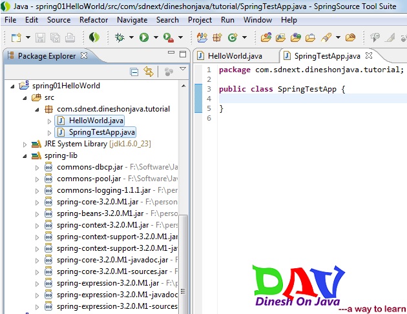Open the Spring dashboard green leaf icon
This screenshot has width=407, height=314.
tap(94, 37)
